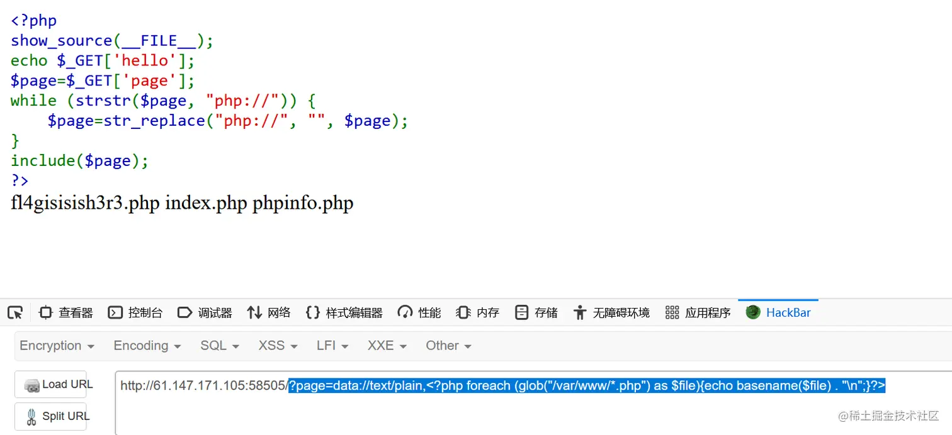Image resolution: width=952 pixels, height=435 pixels.
Task: Click the echo $_GET['hello']; code line
Action: [103, 61]
